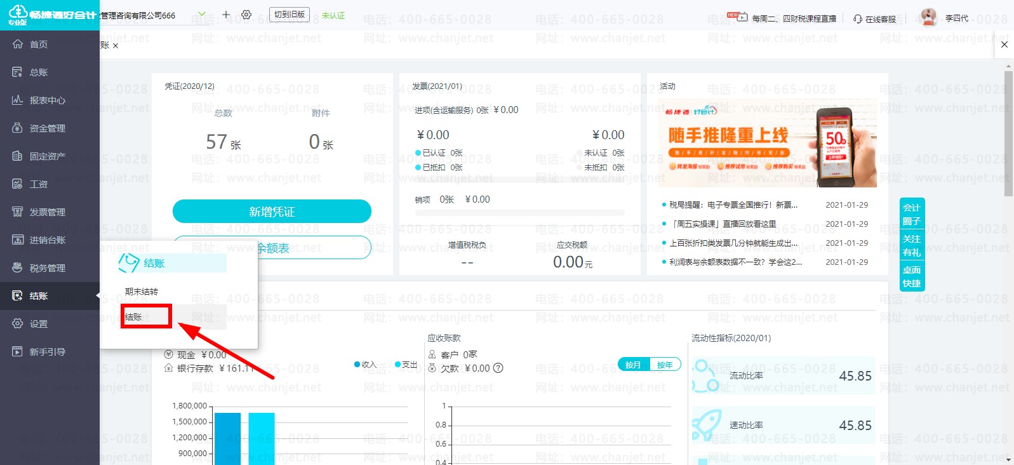Open the 总账 ledger sidebar icon
This screenshot has width=1014, height=465.
click(x=17, y=72)
